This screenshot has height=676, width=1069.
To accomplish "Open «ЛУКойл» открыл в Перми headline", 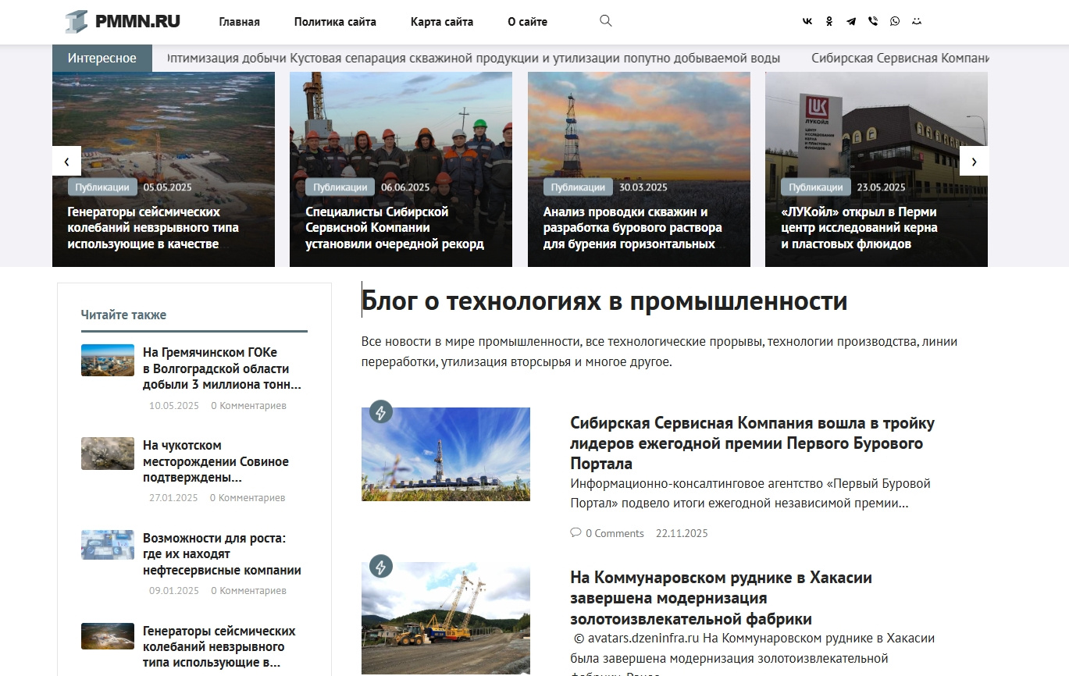I will (x=859, y=228).
